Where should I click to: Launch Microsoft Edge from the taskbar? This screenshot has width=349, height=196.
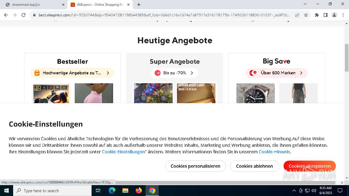[112, 191]
